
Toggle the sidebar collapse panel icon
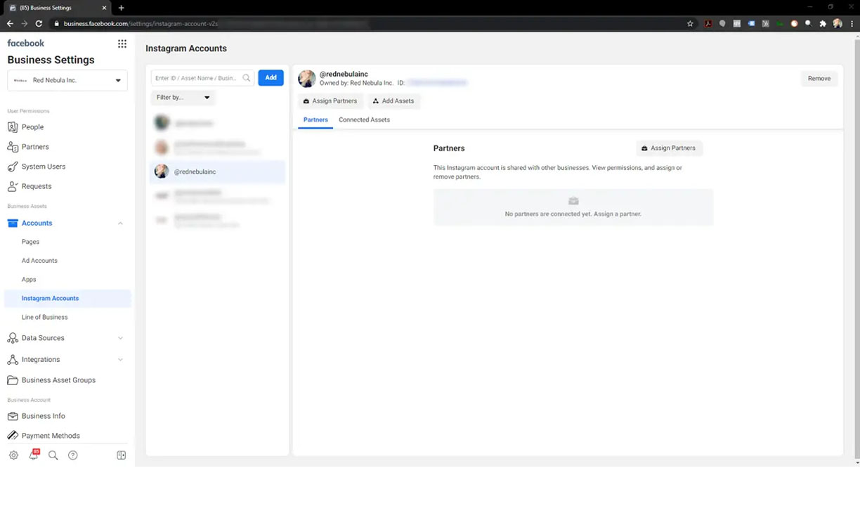(x=122, y=455)
